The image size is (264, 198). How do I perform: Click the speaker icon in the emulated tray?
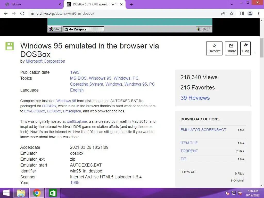[198, 29]
